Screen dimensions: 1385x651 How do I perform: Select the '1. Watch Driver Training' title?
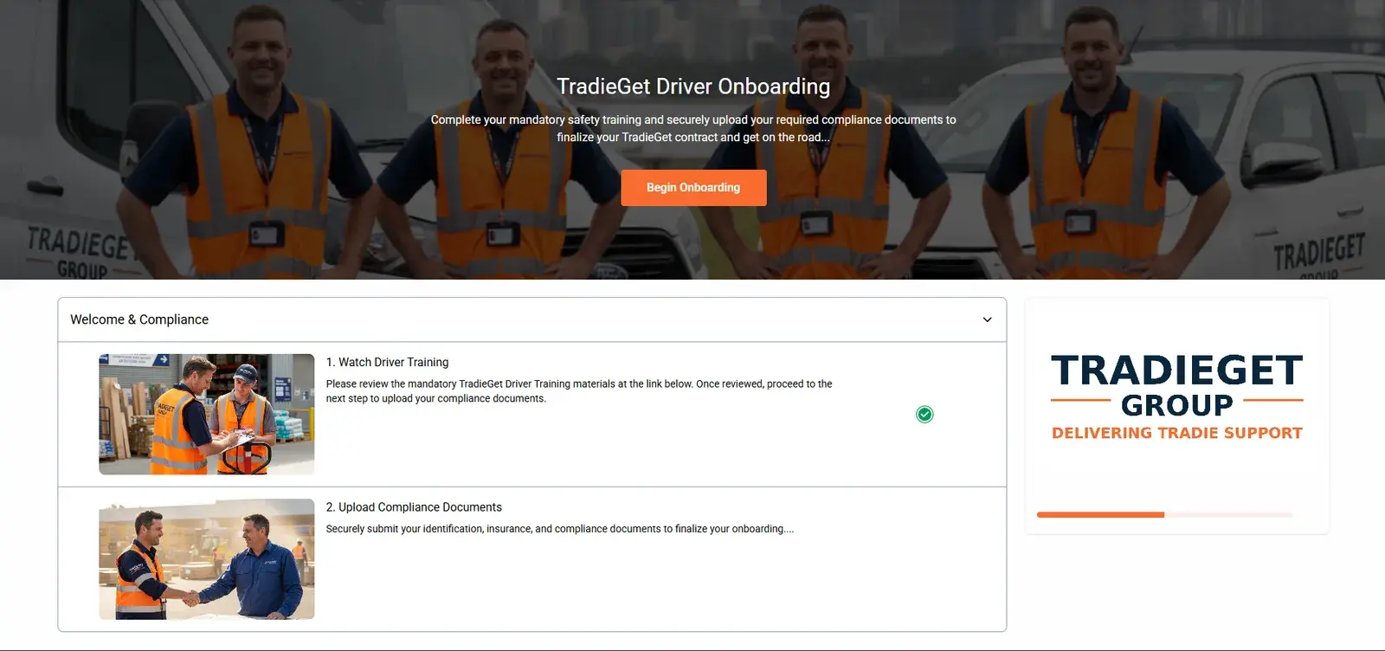(387, 362)
